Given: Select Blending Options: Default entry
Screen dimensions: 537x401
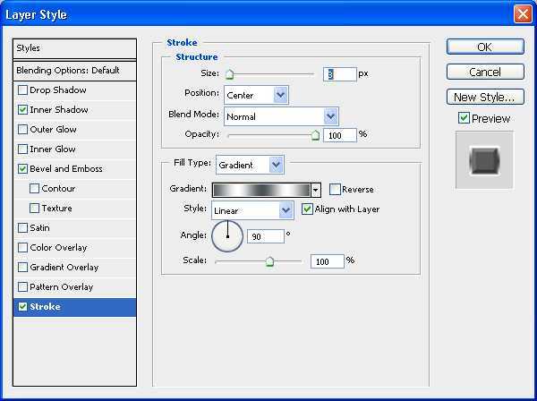Looking at the screenshot, I should coord(74,71).
